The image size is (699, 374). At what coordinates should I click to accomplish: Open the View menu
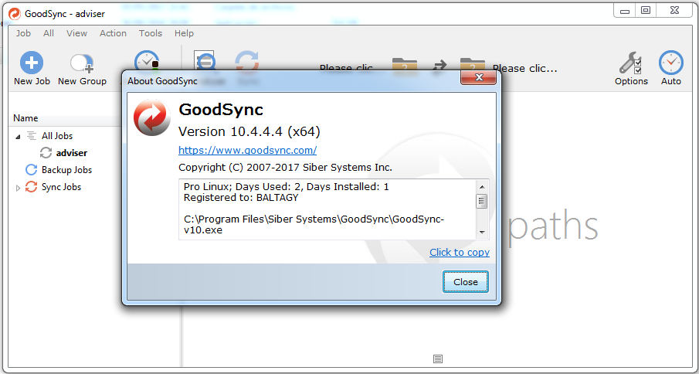76,33
